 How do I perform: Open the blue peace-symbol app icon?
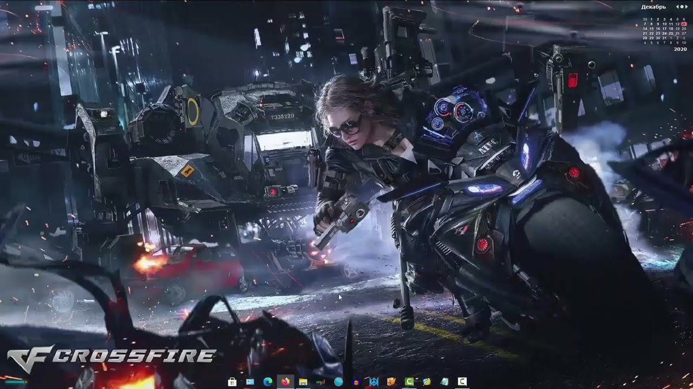coord(374,381)
